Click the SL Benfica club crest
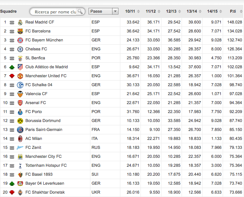Image resolution: width=244 pixels, height=197 pixels. [x=20, y=58]
